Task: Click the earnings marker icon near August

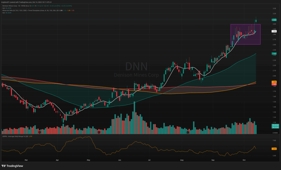Action: point(188,132)
